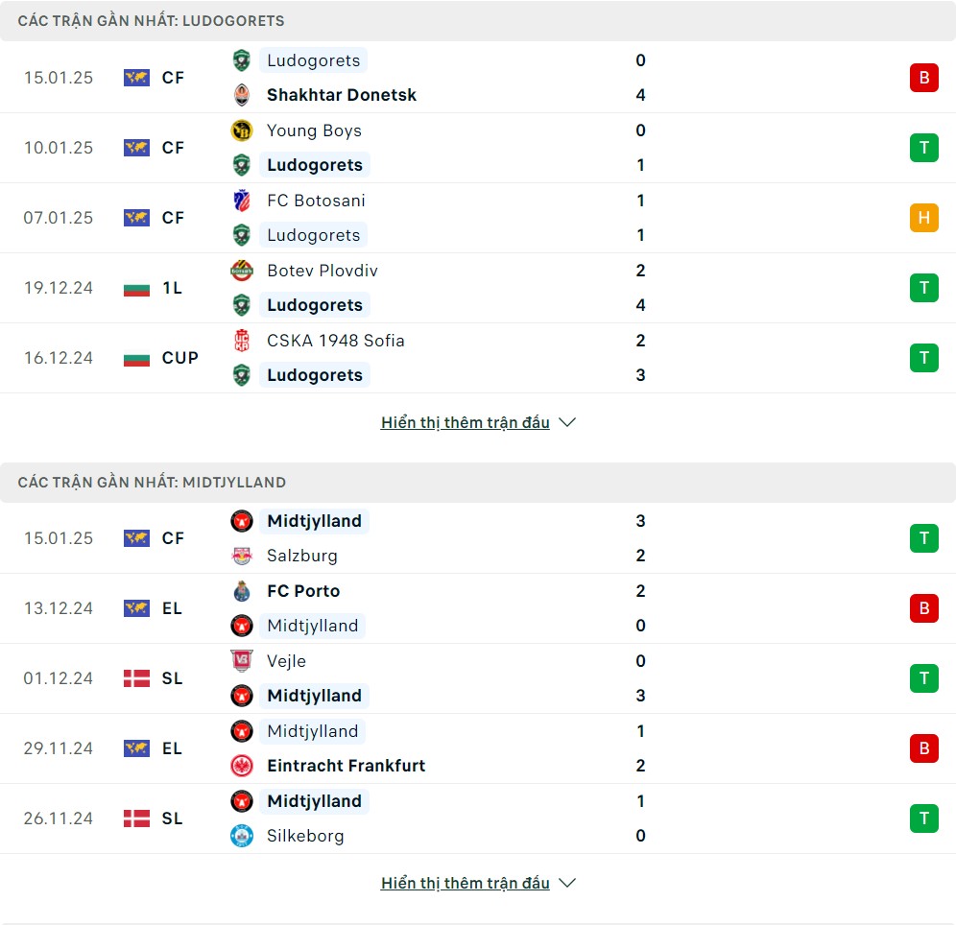
Task: Click the Young Boys club crest
Action: point(242,130)
